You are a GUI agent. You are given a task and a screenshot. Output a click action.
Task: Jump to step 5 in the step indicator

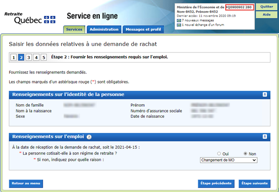(x=44, y=58)
